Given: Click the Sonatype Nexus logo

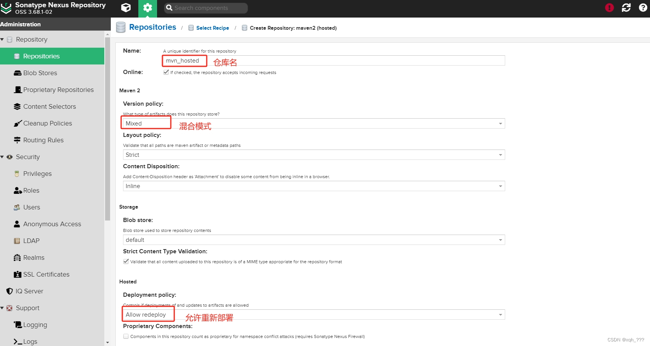Looking at the screenshot, I should point(6,8).
